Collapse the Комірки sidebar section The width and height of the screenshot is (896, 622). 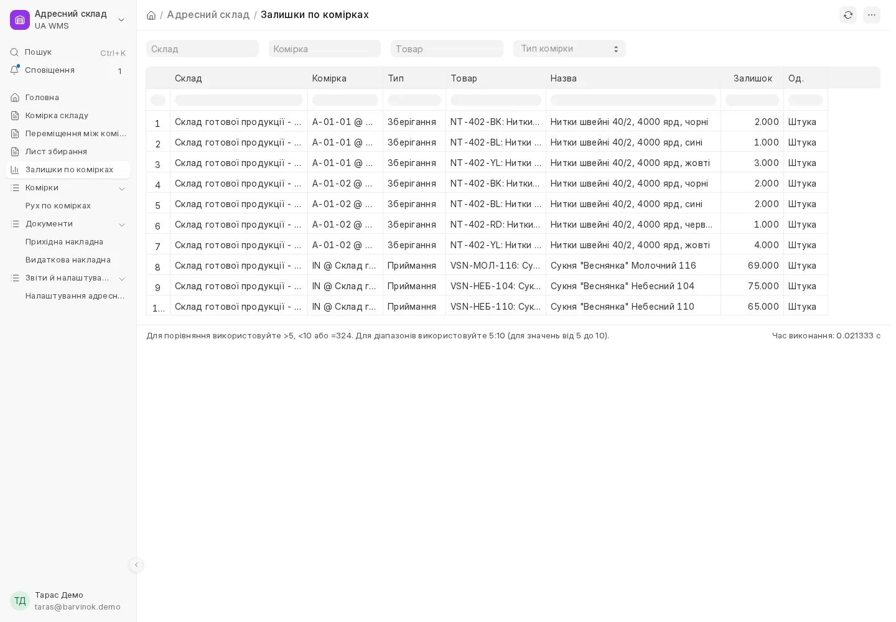tap(122, 188)
